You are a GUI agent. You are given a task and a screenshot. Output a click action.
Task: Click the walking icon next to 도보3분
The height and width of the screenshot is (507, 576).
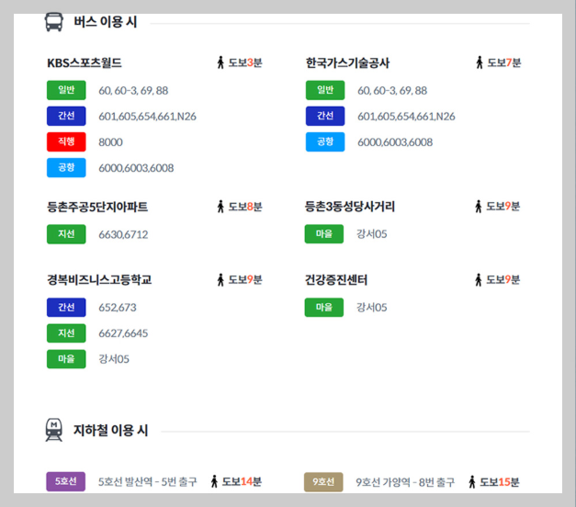(x=220, y=62)
